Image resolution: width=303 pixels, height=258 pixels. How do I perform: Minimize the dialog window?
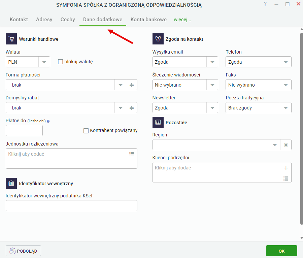pos(276,4)
